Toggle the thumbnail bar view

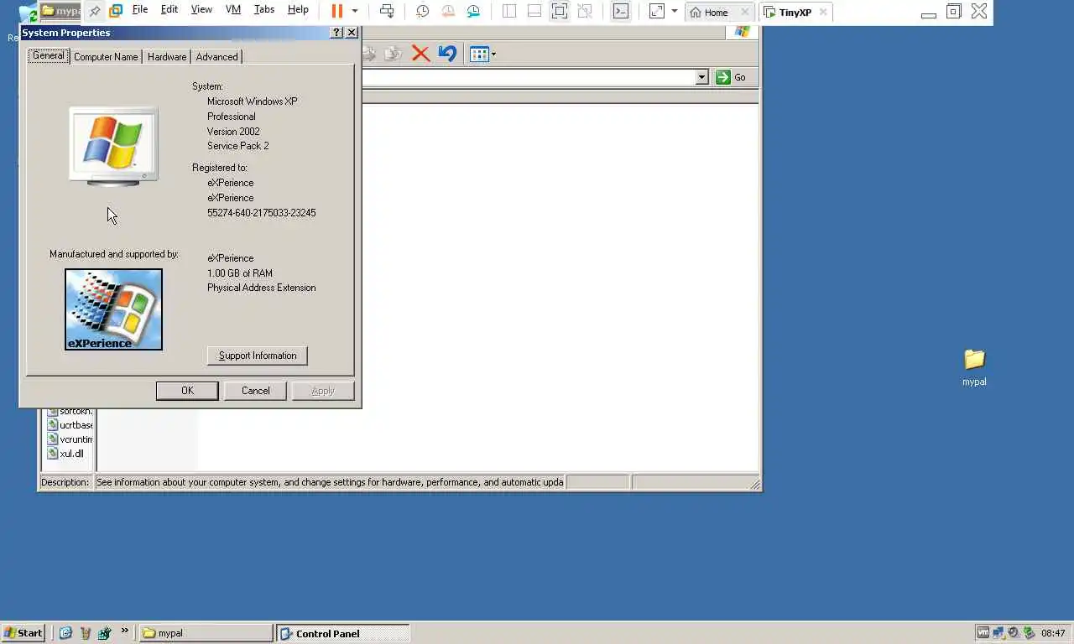(x=534, y=11)
